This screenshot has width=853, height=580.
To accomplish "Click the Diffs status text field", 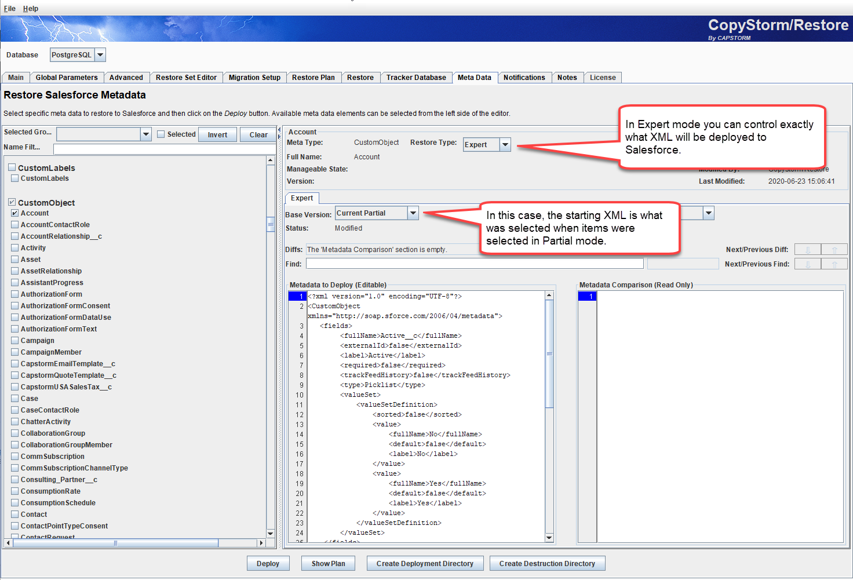I will (393, 250).
